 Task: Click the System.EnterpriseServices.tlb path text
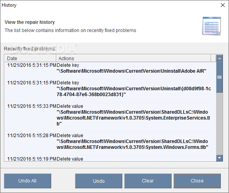133,118
